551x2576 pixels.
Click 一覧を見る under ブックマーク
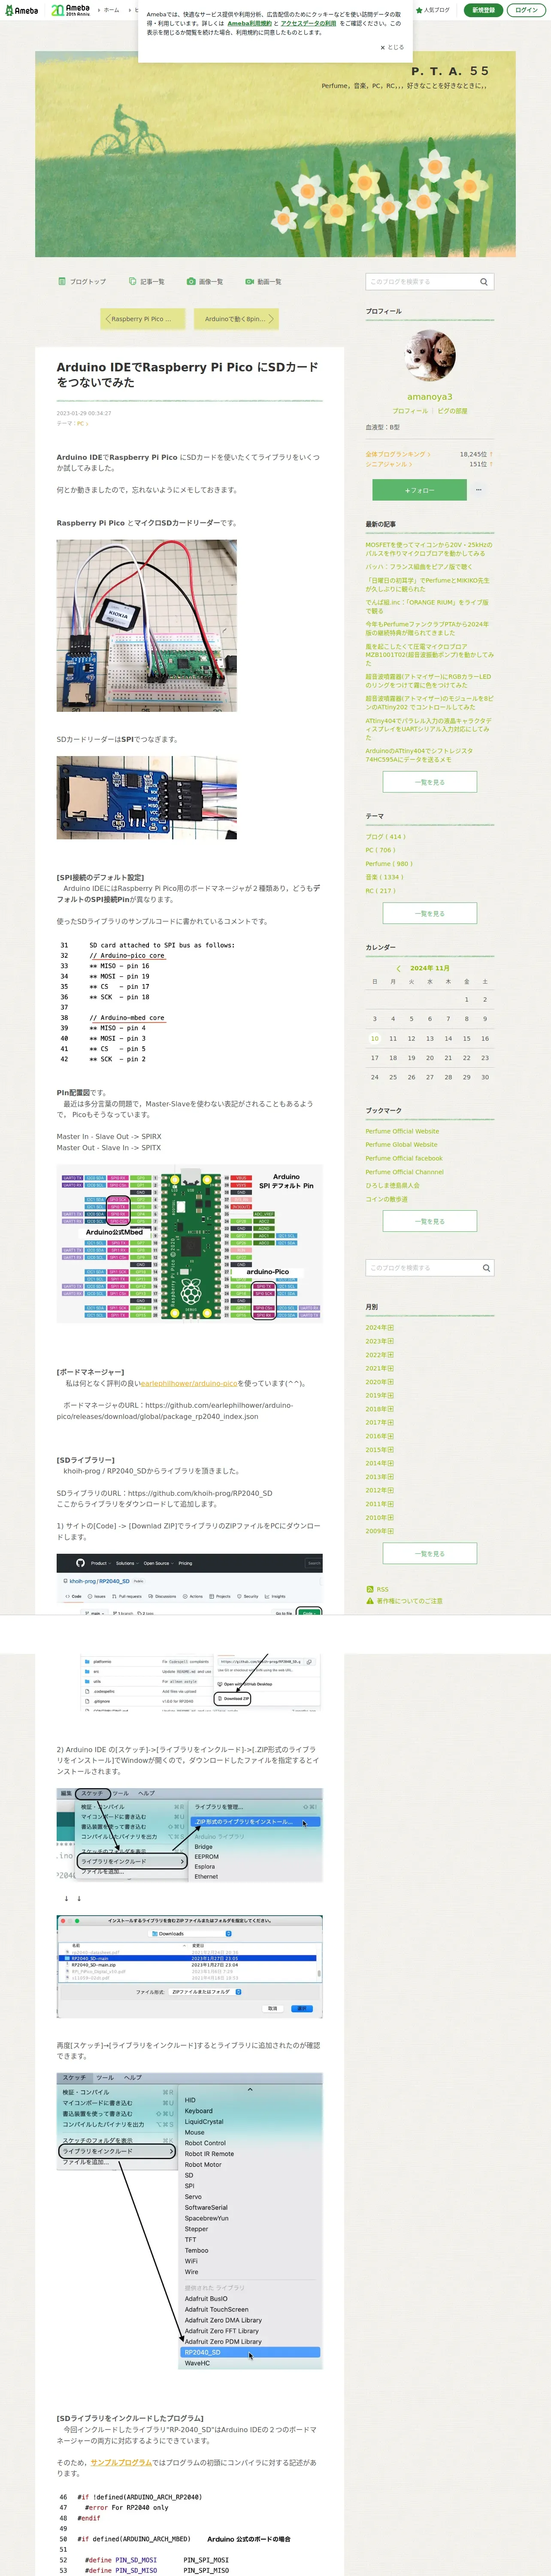pyautogui.click(x=430, y=1221)
